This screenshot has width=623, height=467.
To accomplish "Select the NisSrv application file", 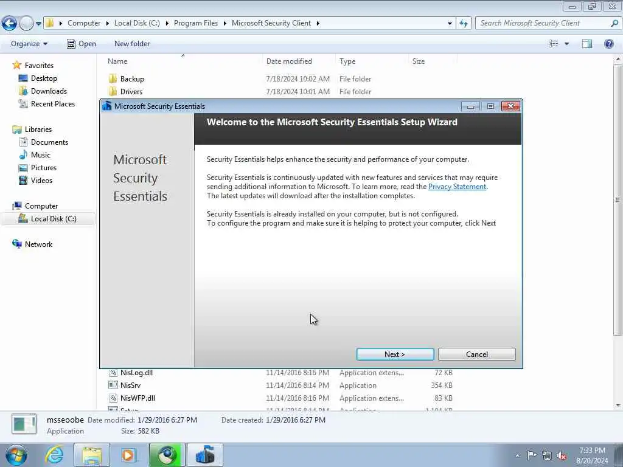I will tap(130, 385).
